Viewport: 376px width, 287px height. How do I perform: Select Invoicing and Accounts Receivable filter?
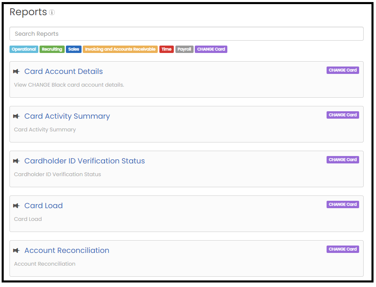[x=120, y=49]
